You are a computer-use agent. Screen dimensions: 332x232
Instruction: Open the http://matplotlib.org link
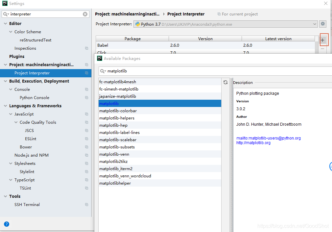[253, 143]
